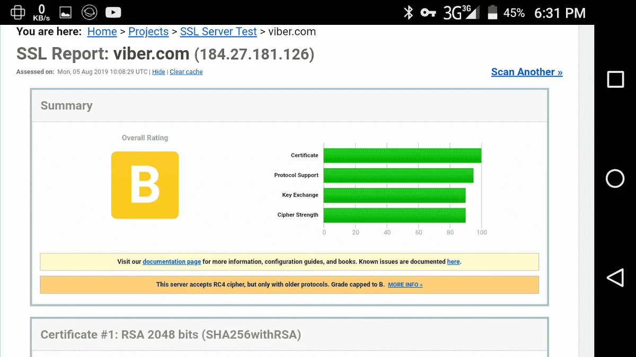Open the SSL Server Test breadcrumb link
636x357 pixels.
click(218, 32)
